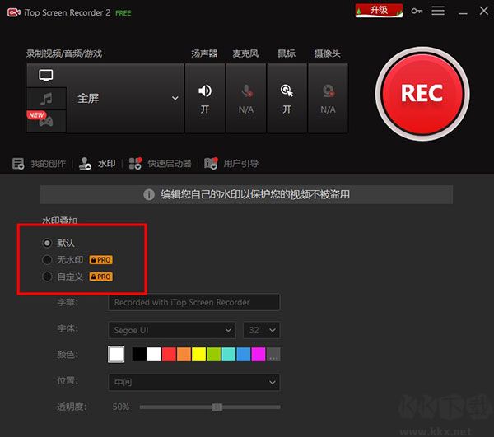The width and height of the screenshot is (494, 437).
Task: Toggle the speaker 扬声器 button
Action: click(205, 98)
